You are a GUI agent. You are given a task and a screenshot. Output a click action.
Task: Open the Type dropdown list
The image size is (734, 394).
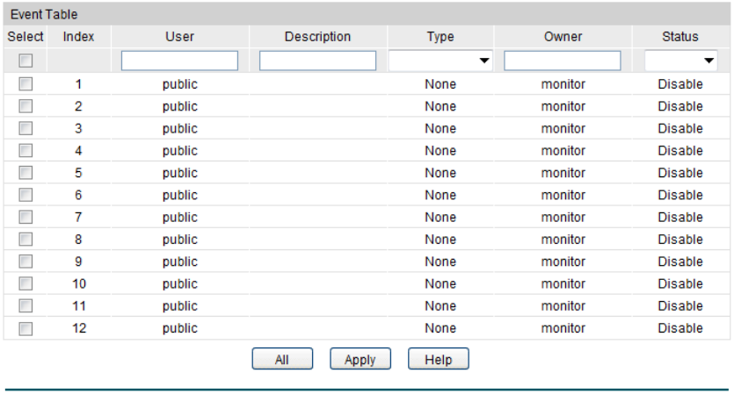(x=440, y=61)
